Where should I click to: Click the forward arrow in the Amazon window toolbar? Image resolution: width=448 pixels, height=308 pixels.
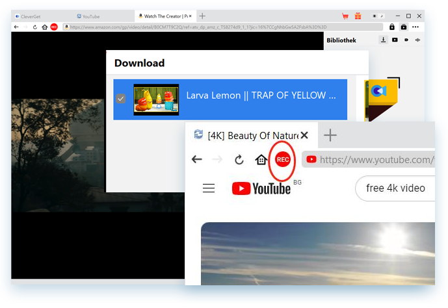(25, 27)
